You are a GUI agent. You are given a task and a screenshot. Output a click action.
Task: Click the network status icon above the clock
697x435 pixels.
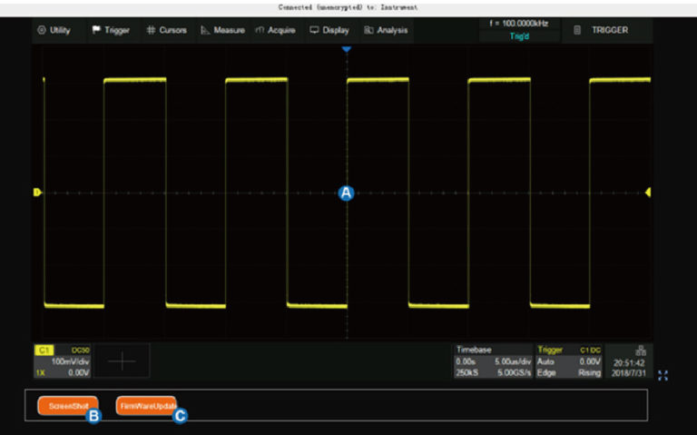click(629, 349)
